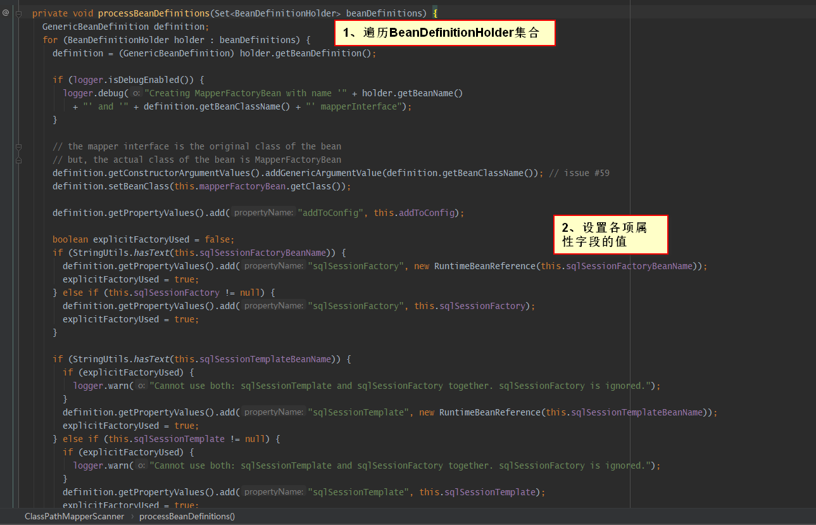816x525 pixels.
Task: Click the fold marker beside the mapper comment block
Action: point(19,146)
